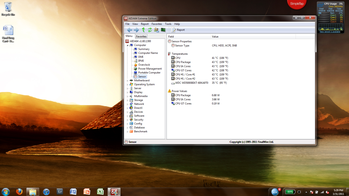Expand the DirectX tree node
The image size is (349, 196).
click(x=128, y=108)
